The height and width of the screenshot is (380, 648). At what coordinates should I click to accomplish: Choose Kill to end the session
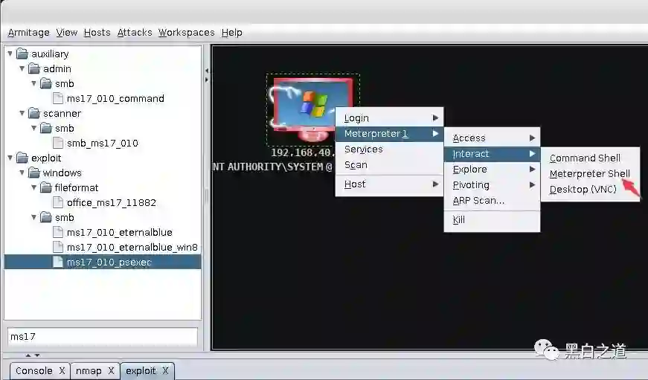pyautogui.click(x=492, y=219)
